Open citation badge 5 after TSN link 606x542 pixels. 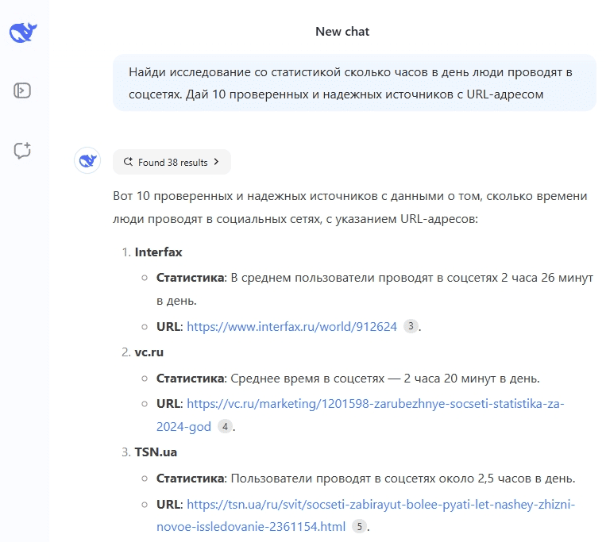(x=359, y=526)
